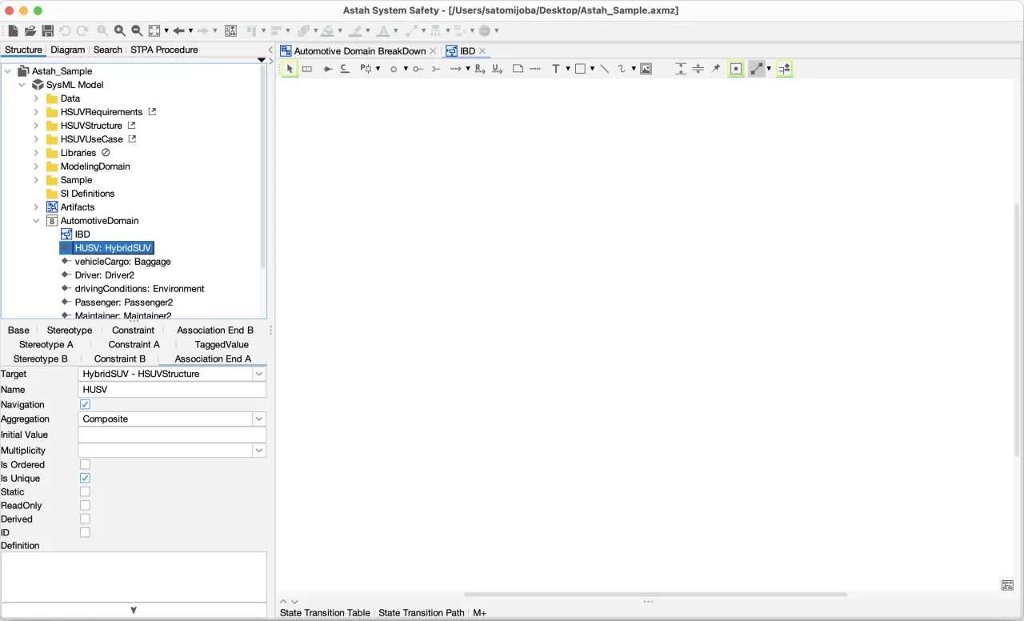The image size is (1024, 621).
Task: Select the Text tool
Action: coord(555,69)
